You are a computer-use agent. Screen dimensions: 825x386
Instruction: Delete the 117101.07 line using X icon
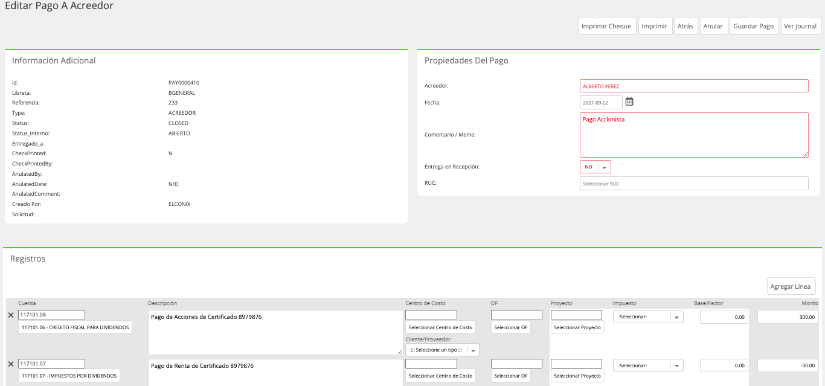click(10, 364)
